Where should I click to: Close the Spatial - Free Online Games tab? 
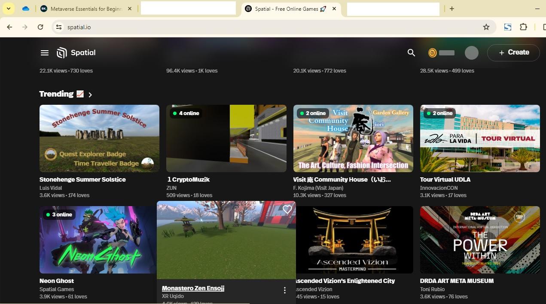[334, 9]
